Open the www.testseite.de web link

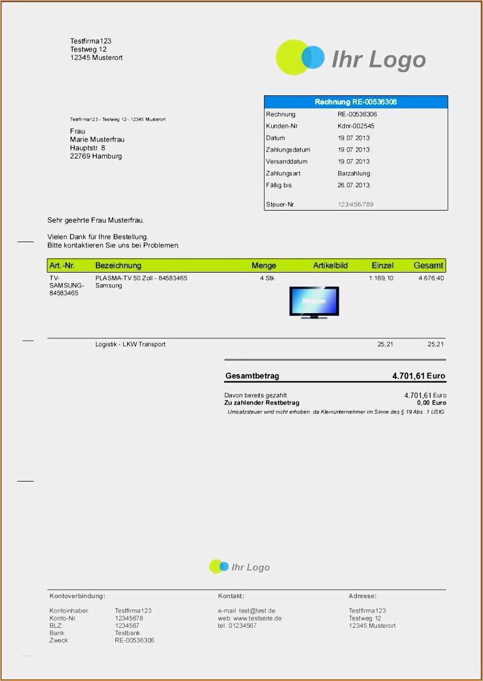tap(257, 618)
